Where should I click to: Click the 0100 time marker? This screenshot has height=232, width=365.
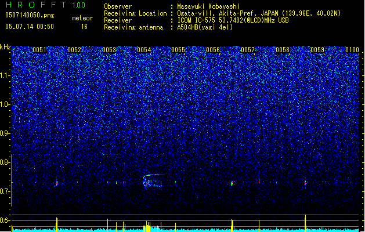pyautogui.click(x=352, y=50)
